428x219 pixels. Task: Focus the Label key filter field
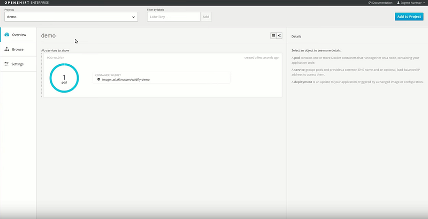[173, 17]
